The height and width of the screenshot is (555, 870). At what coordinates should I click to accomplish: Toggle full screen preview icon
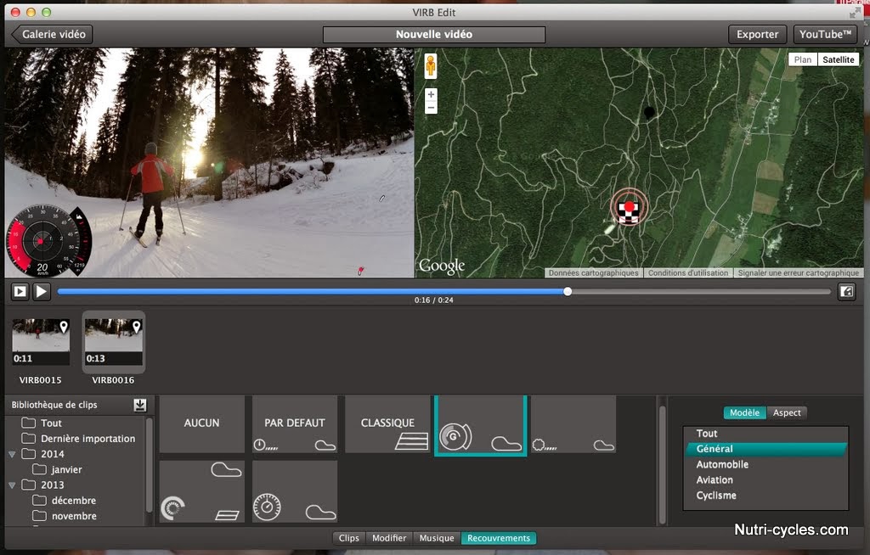[x=846, y=292]
